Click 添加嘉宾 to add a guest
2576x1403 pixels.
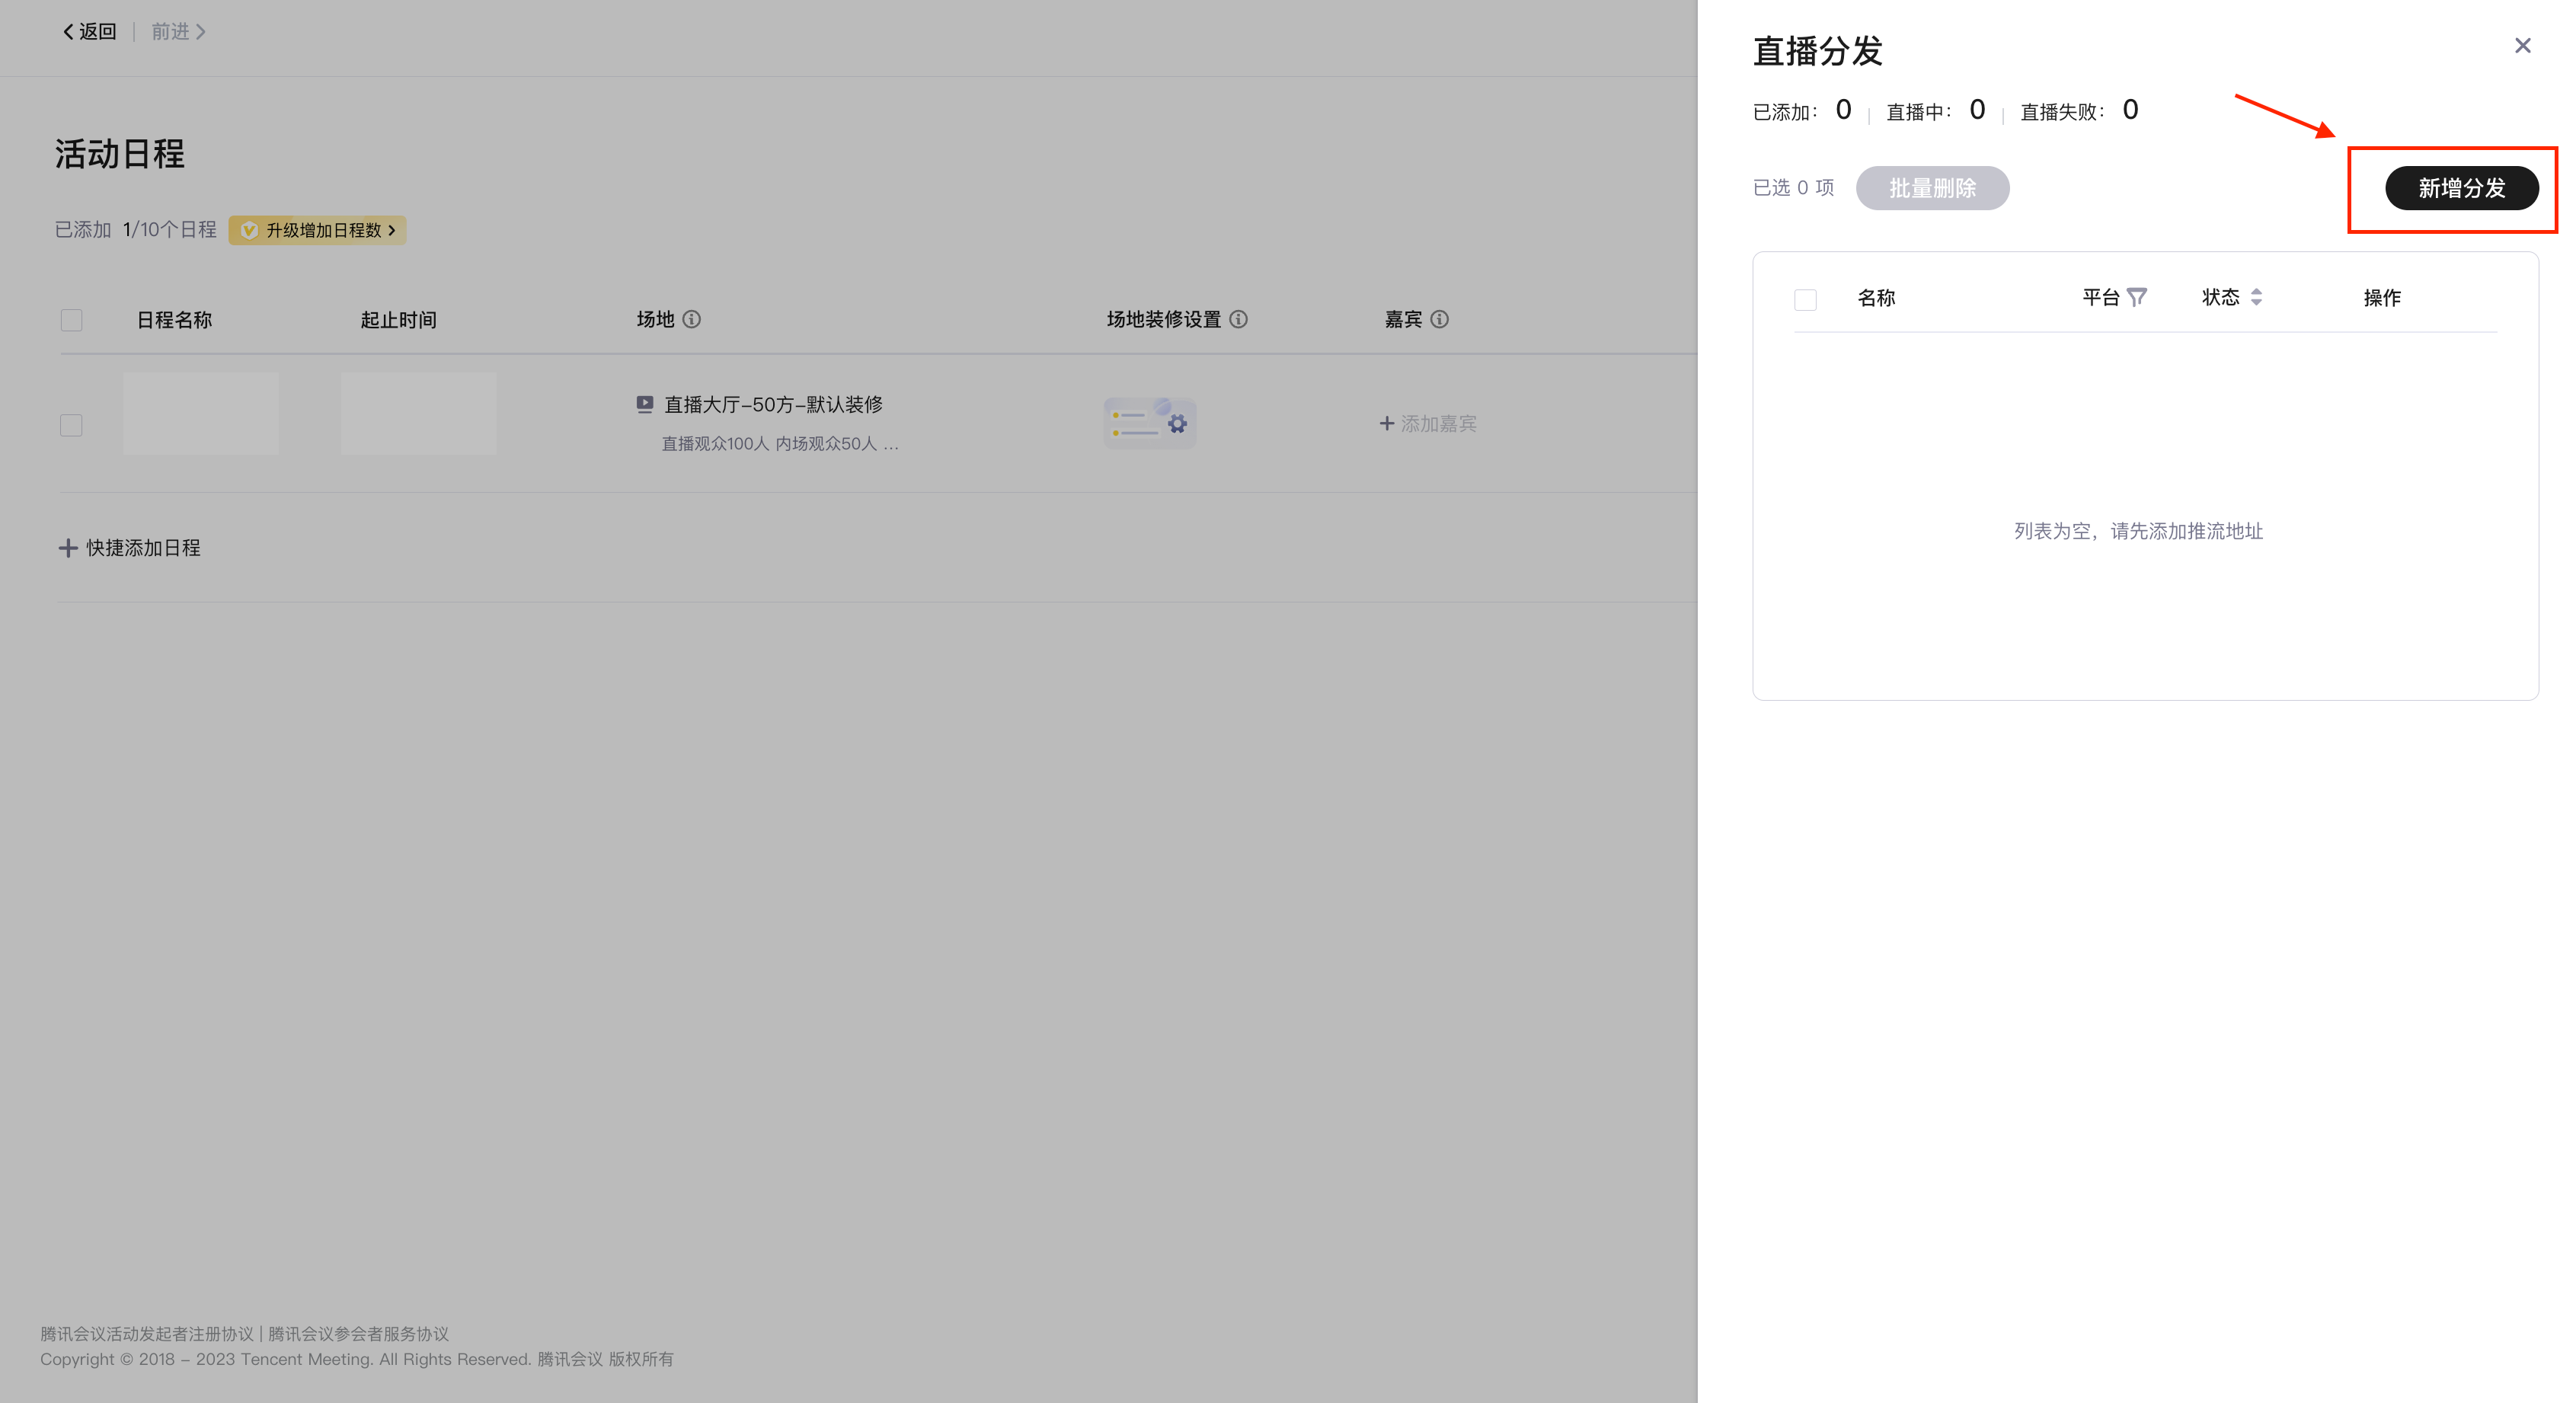[x=1428, y=424]
